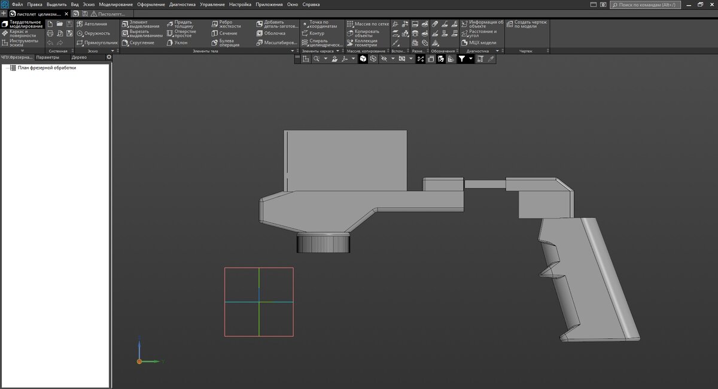Open the Оформление menu
This screenshot has height=389, width=718.
tap(151, 4)
